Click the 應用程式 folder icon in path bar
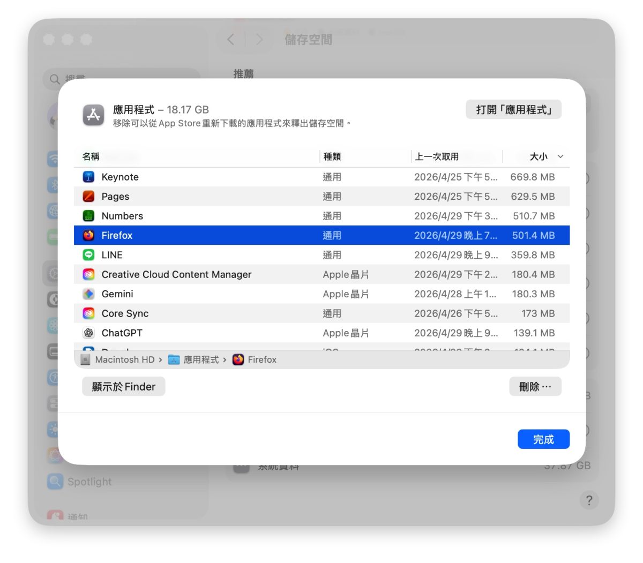 174,359
